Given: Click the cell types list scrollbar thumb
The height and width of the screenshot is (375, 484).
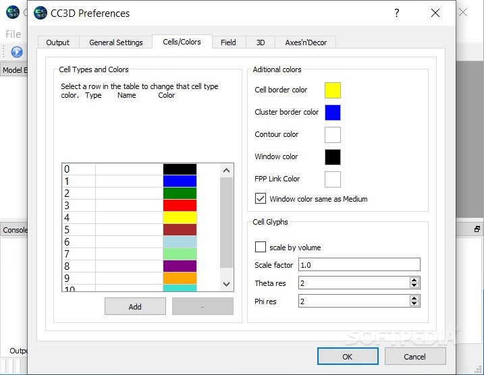Looking at the screenshot, I should coord(227,223).
